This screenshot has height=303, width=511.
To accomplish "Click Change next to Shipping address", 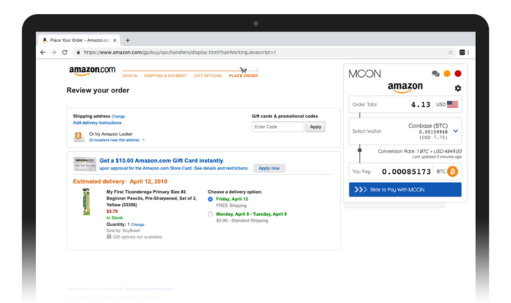I will click(x=118, y=117).
